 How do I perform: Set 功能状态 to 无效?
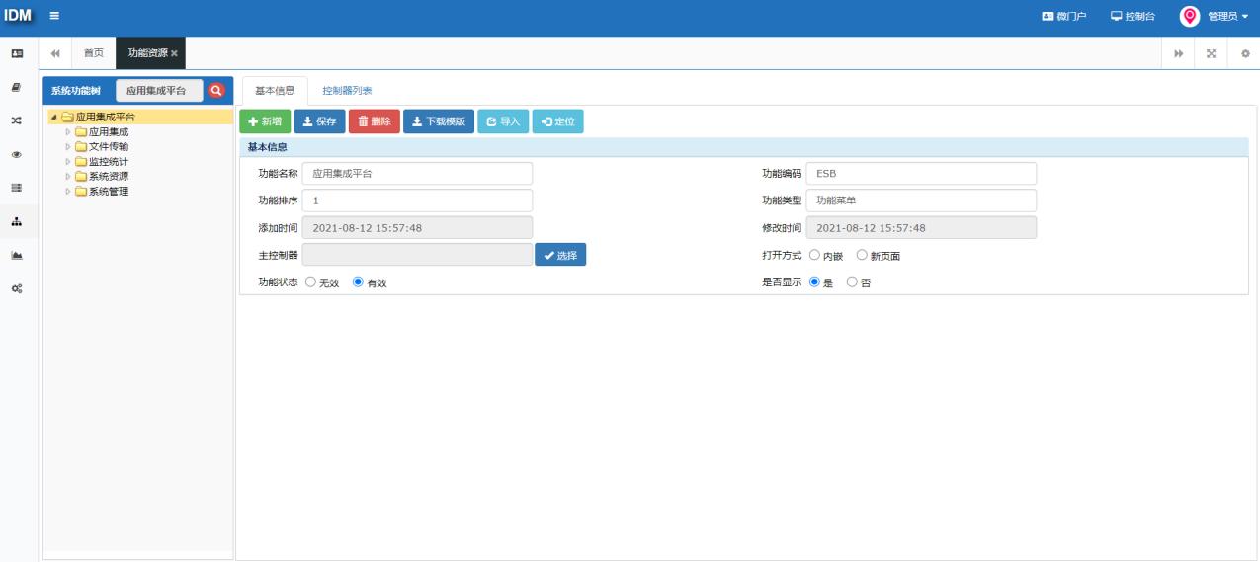[x=310, y=281]
